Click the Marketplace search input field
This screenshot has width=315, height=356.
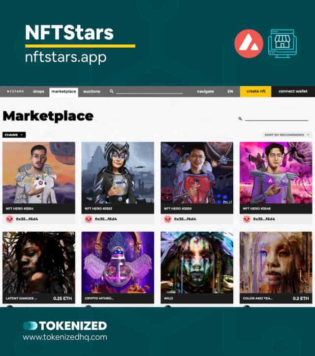click(277, 119)
